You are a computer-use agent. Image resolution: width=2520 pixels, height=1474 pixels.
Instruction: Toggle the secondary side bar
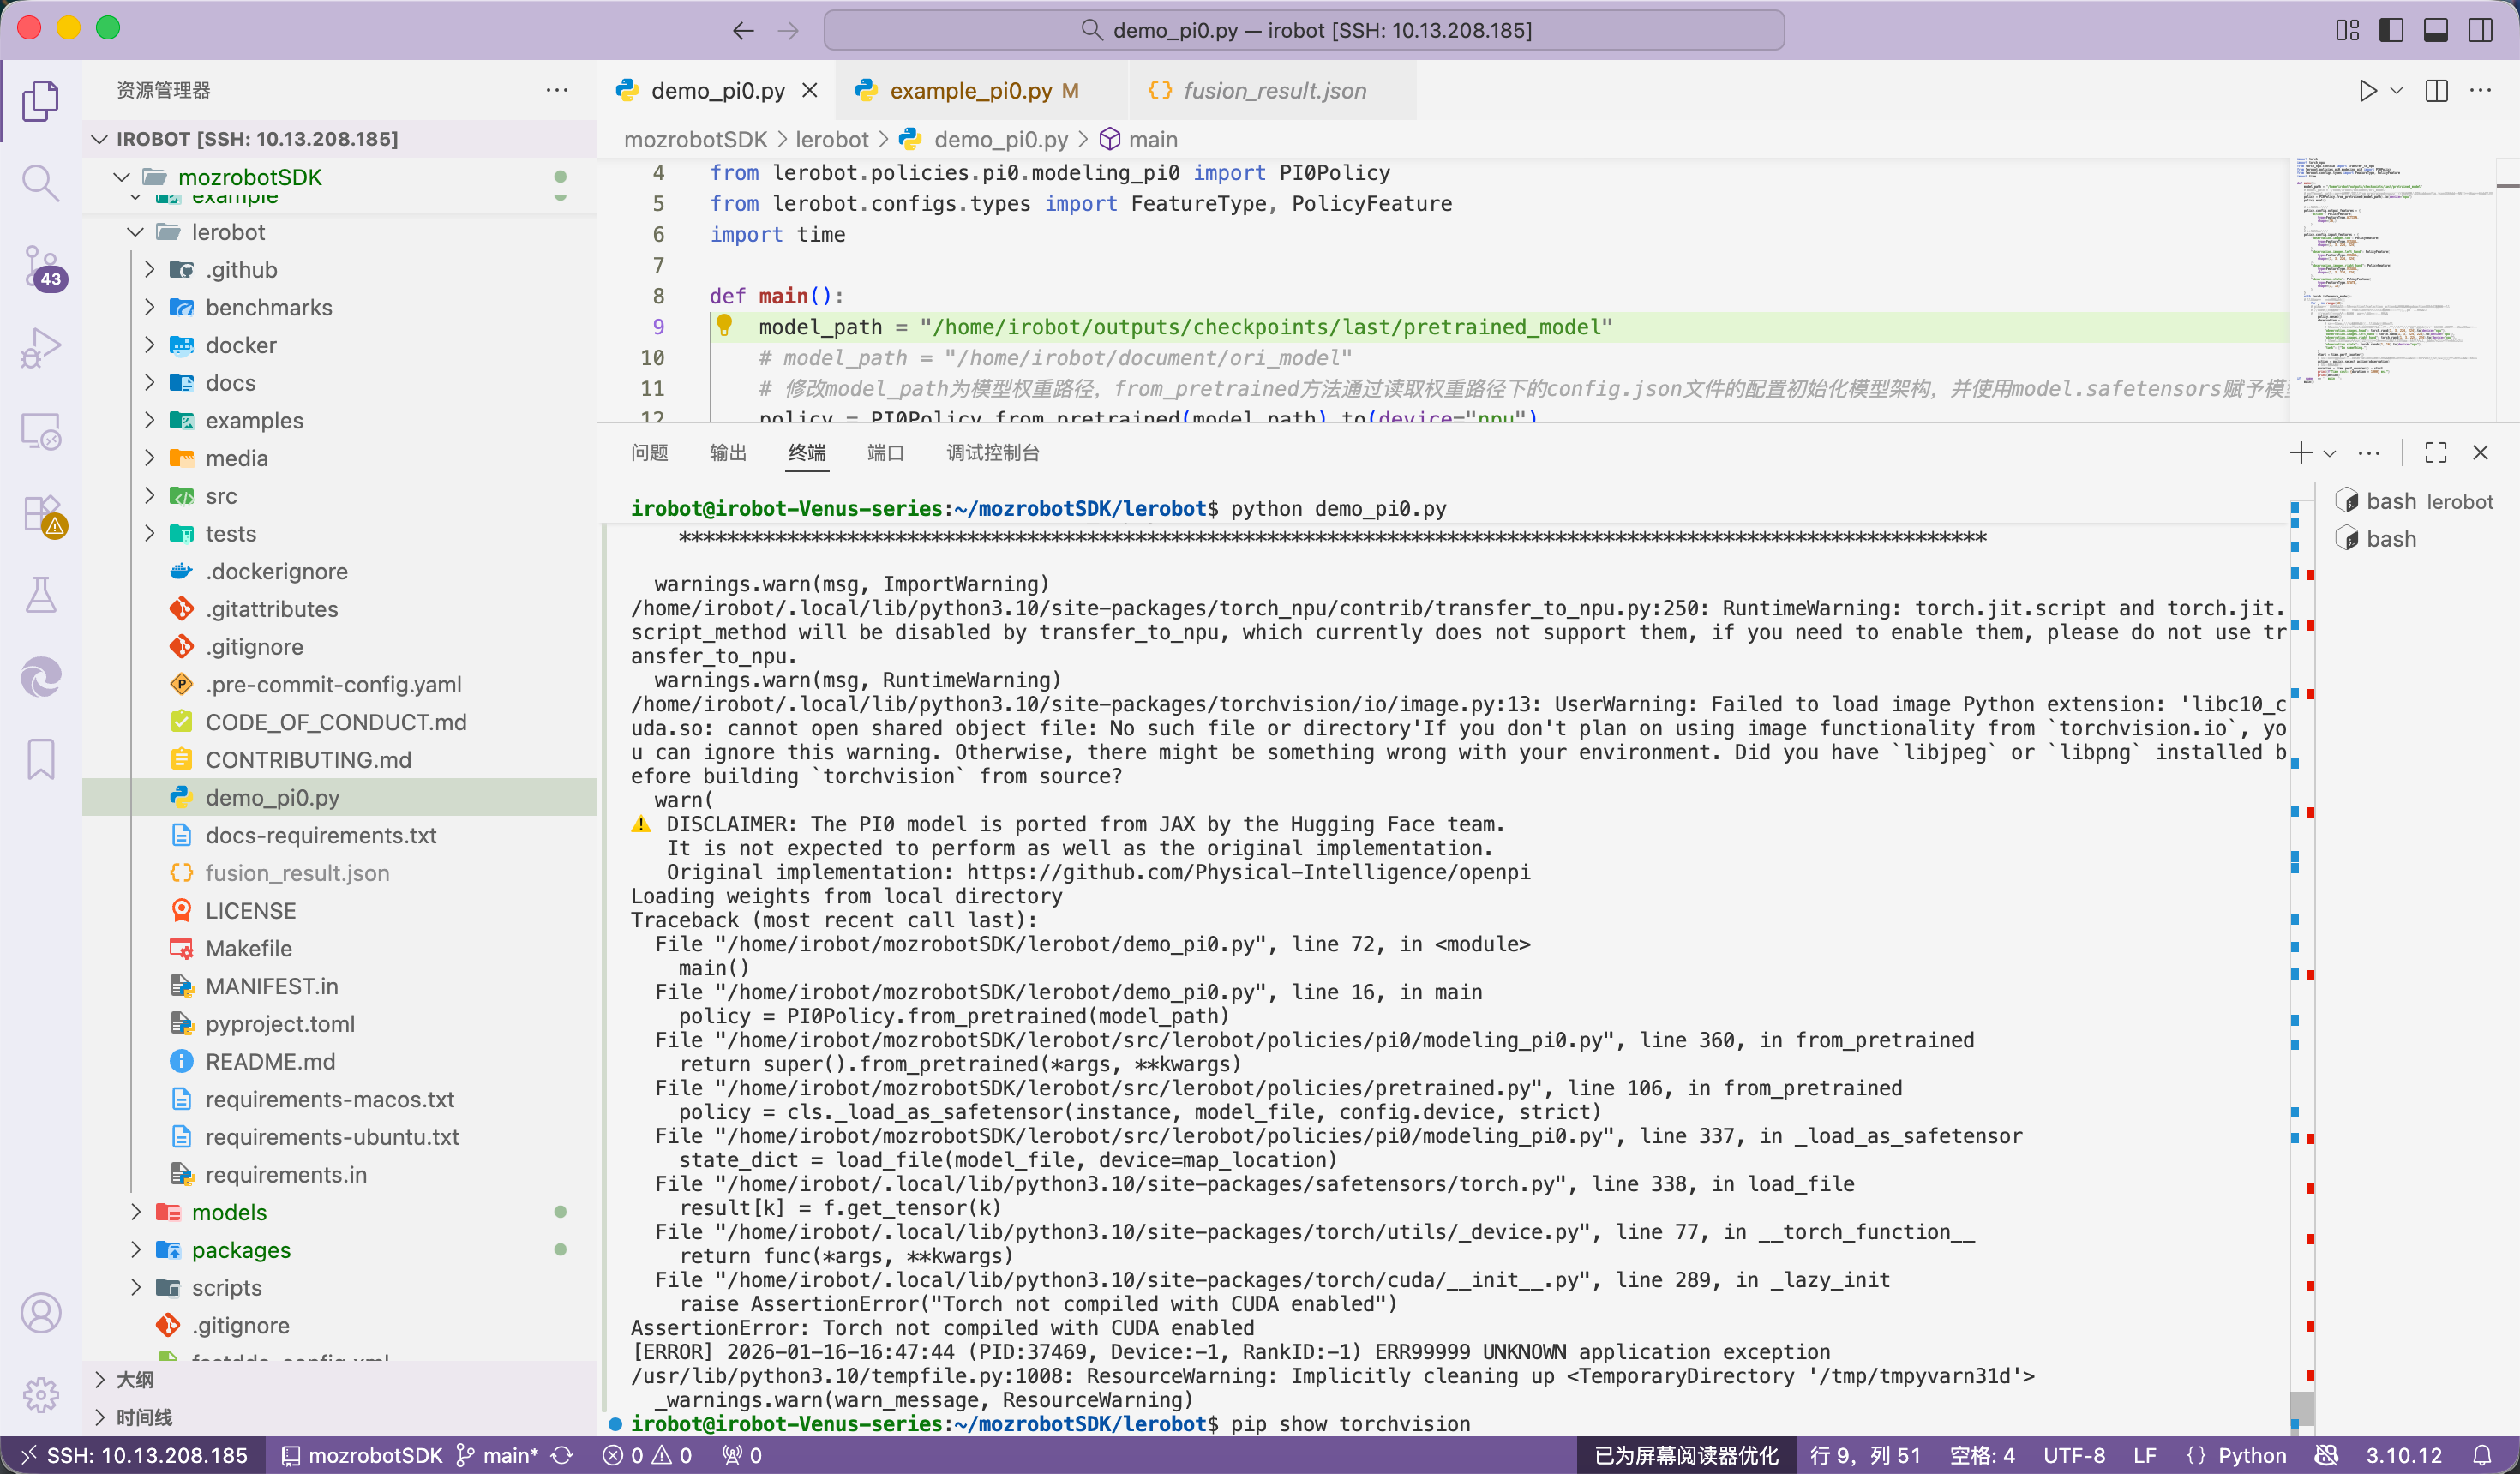(x=2480, y=30)
